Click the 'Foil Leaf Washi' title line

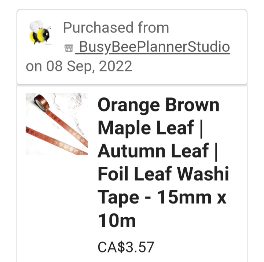163,174
